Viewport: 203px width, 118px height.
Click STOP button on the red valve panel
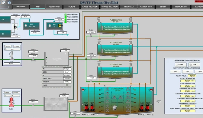pyautogui.click(x=12, y=95)
